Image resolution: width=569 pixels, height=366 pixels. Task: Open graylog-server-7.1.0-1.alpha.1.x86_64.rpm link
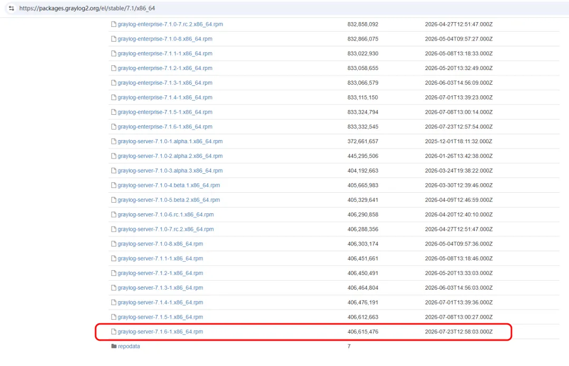click(x=170, y=141)
